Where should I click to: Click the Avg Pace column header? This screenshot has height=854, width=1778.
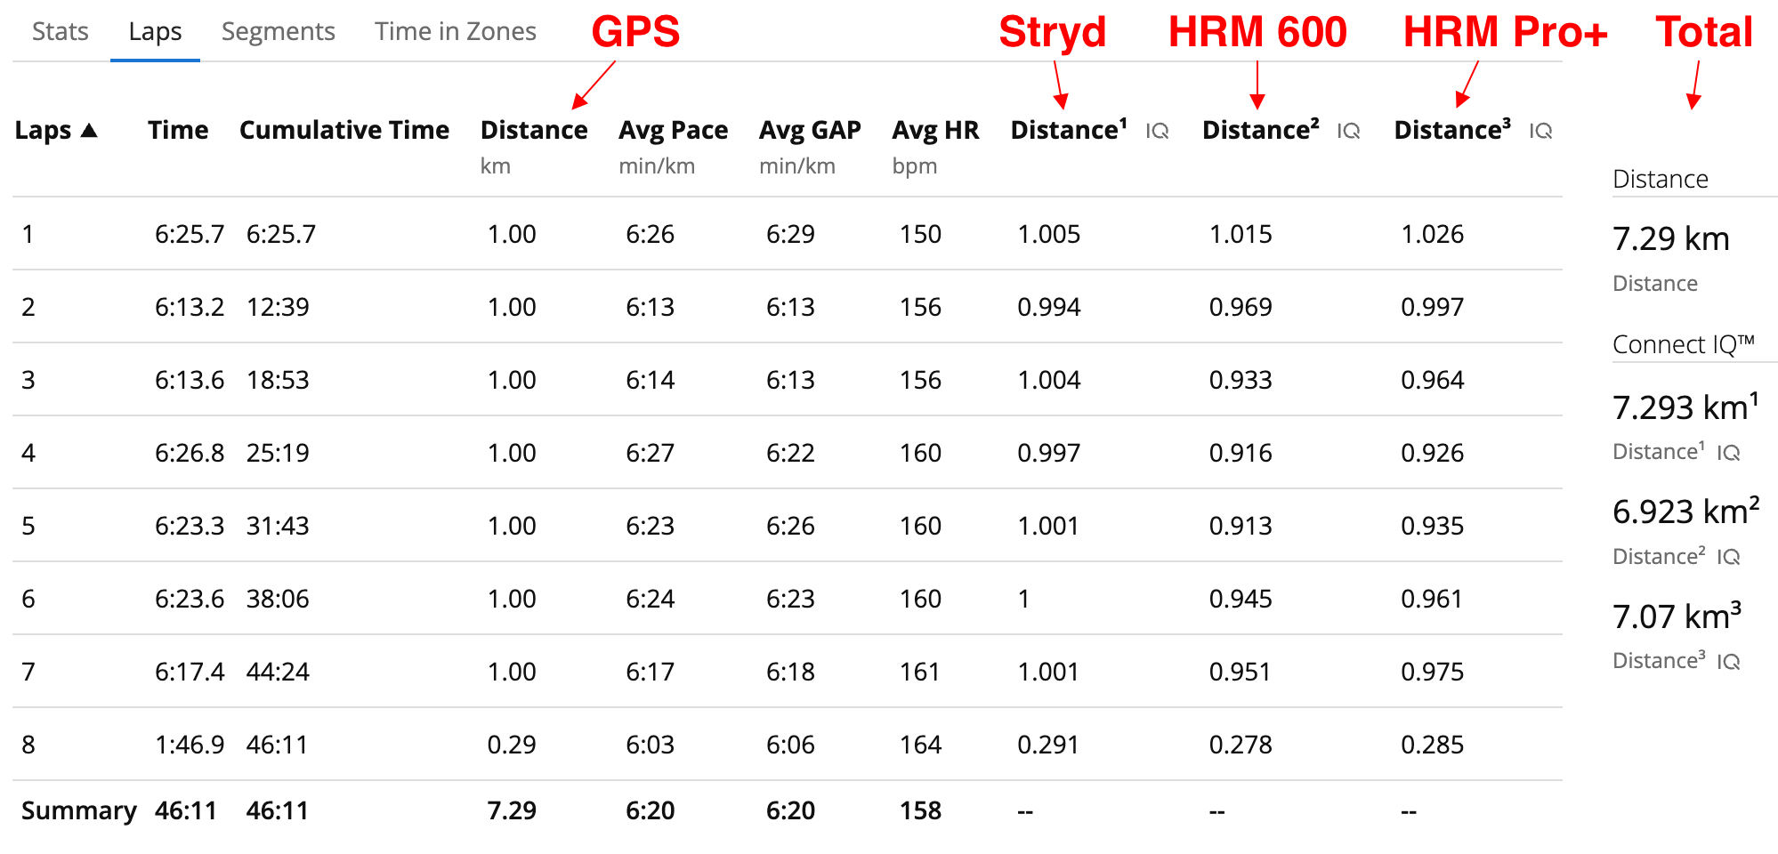(x=674, y=130)
